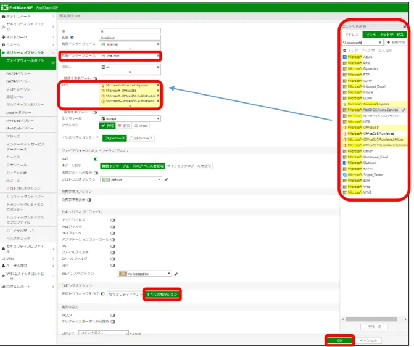Viewport: 414px width, 347px height.
Task: Toggle destination negate switch
Action: click(x=95, y=113)
